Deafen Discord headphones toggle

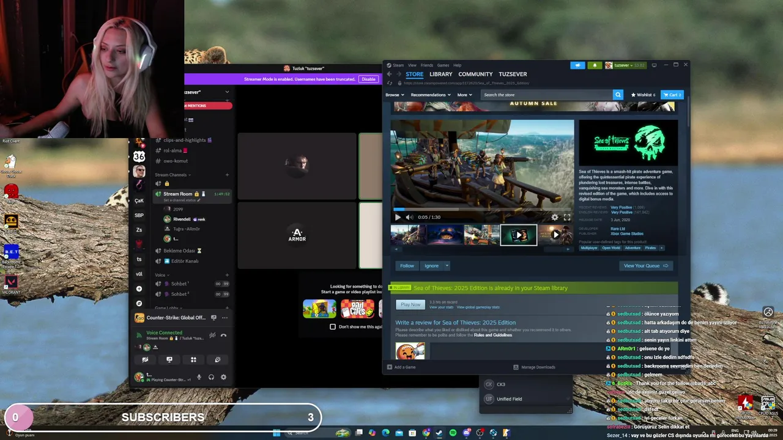[211, 377]
